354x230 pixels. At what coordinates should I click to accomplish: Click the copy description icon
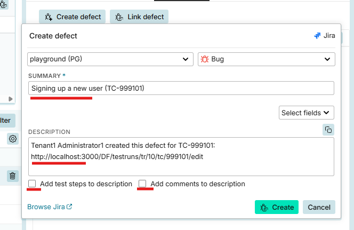(328, 130)
